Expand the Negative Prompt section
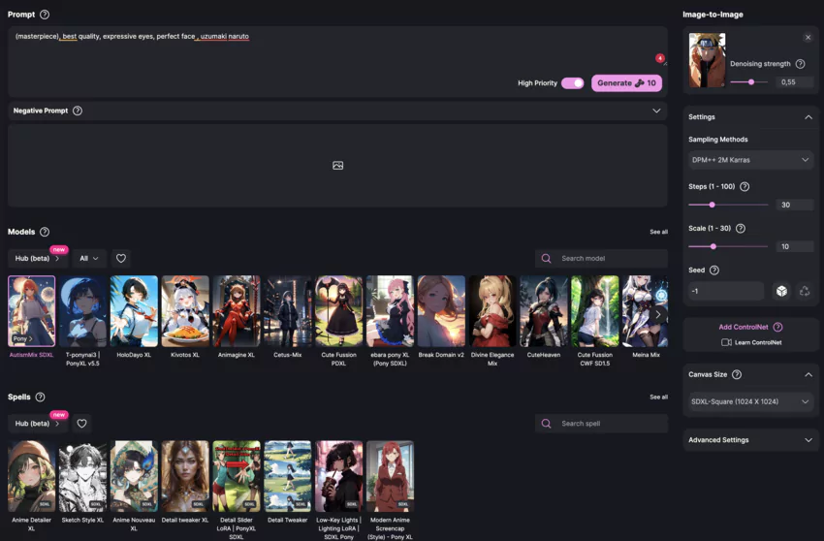 tap(656, 111)
